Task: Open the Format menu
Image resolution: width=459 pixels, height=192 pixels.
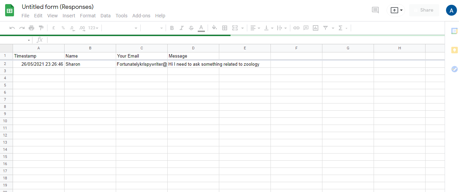Action: pos(88,16)
